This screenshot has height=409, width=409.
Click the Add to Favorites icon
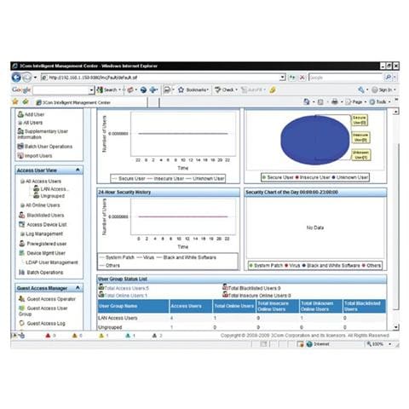[26, 101]
